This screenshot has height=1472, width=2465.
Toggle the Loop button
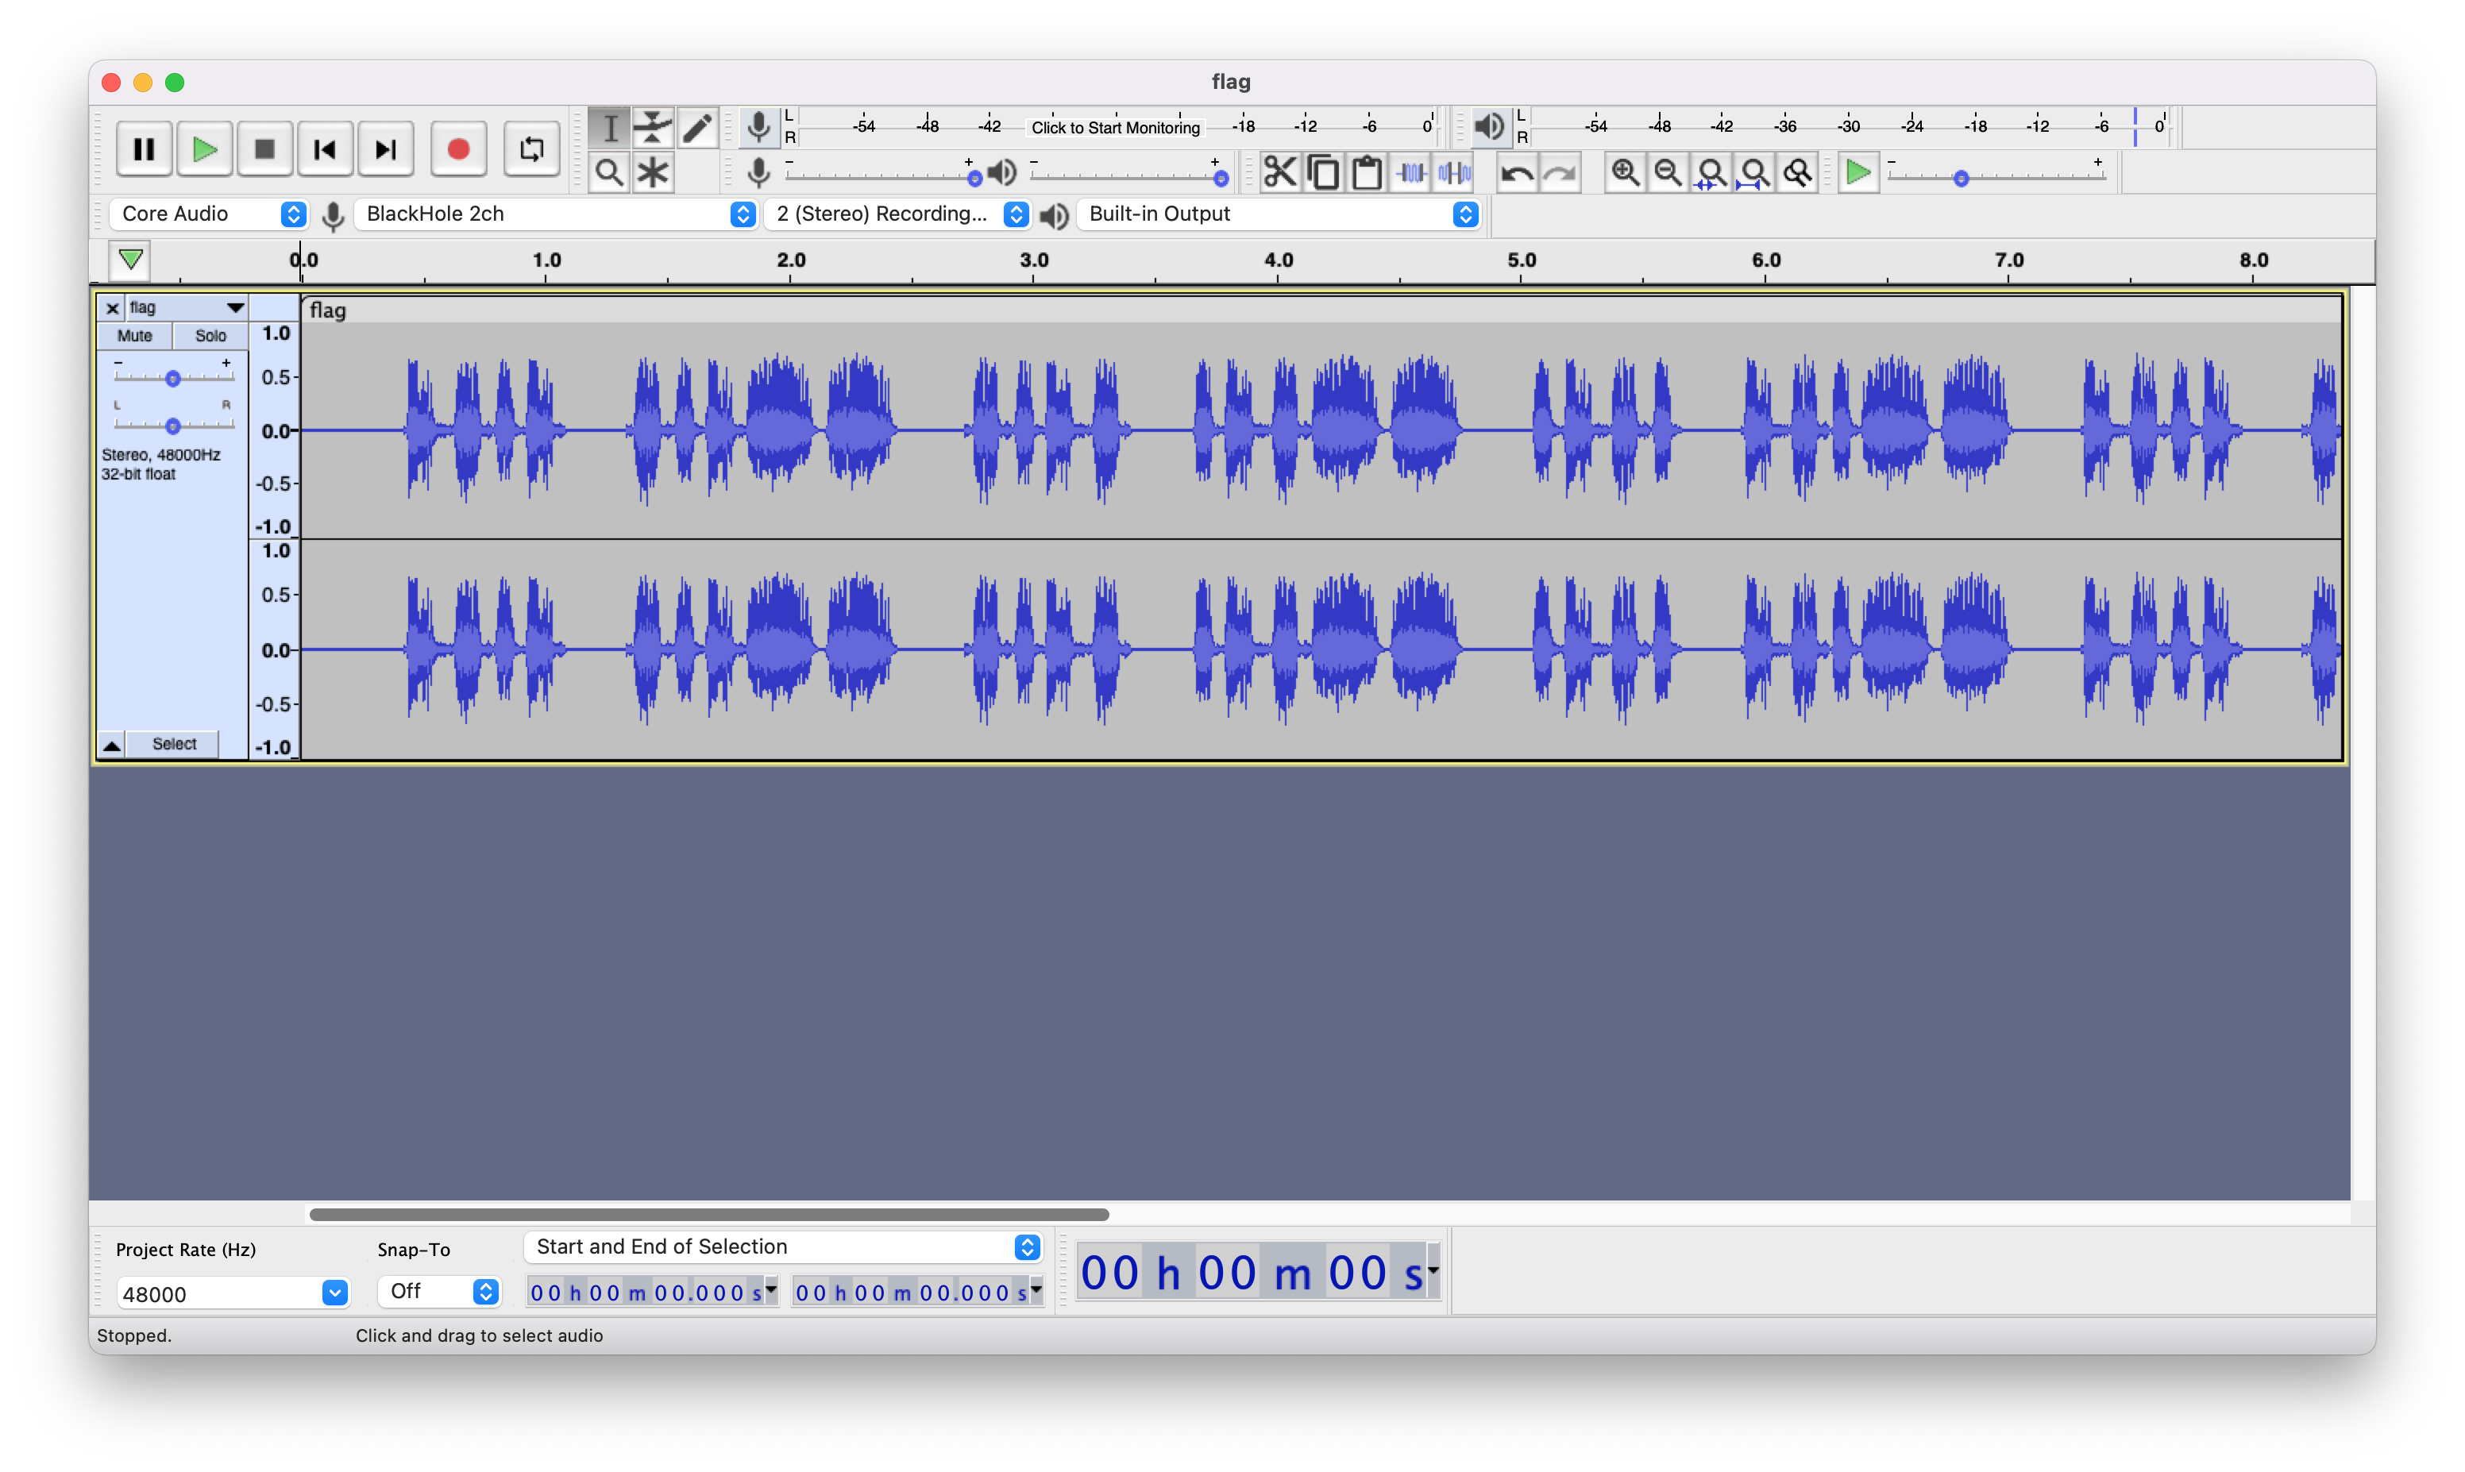[532, 150]
